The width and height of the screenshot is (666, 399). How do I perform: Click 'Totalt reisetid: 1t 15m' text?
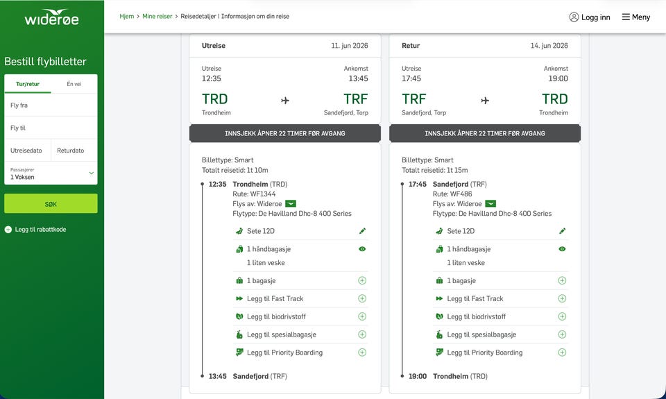click(x=435, y=170)
